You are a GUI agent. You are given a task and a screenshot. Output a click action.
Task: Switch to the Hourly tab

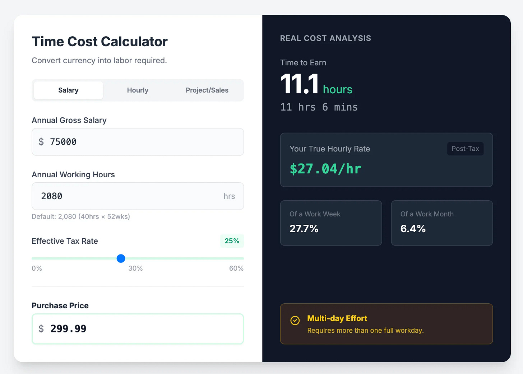click(x=138, y=90)
